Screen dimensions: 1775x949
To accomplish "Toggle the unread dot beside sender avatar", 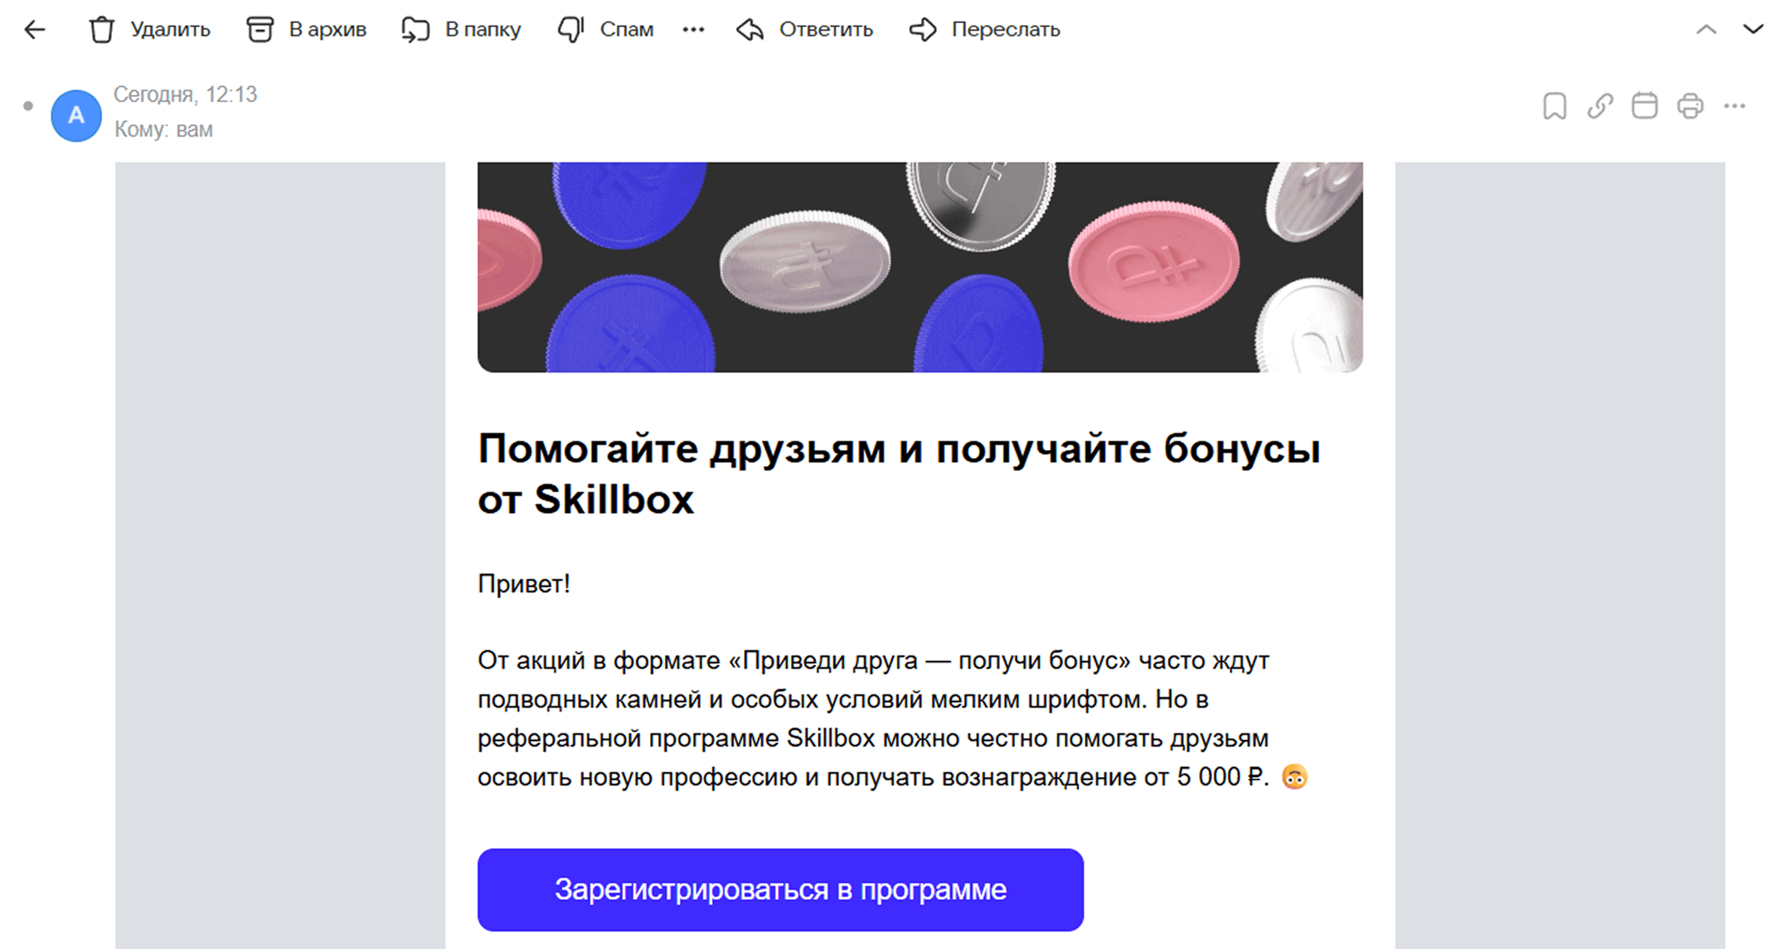I will [x=28, y=106].
